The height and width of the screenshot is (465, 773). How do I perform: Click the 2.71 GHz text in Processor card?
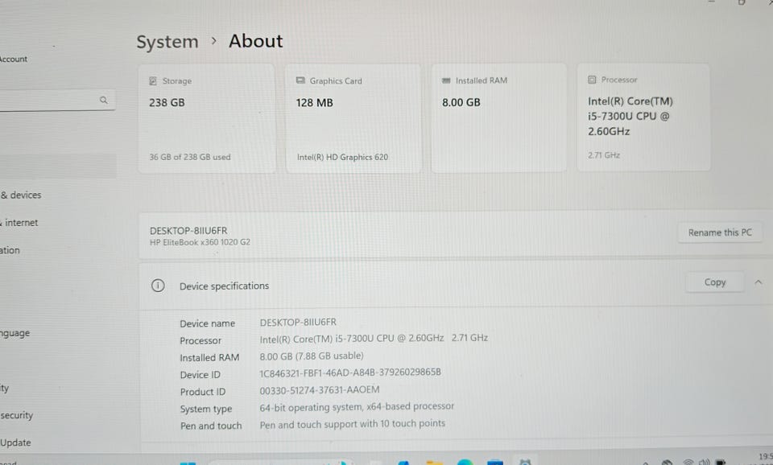click(603, 155)
